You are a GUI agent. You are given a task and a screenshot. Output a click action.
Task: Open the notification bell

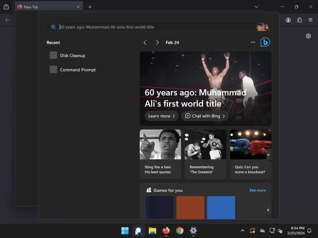309,231
